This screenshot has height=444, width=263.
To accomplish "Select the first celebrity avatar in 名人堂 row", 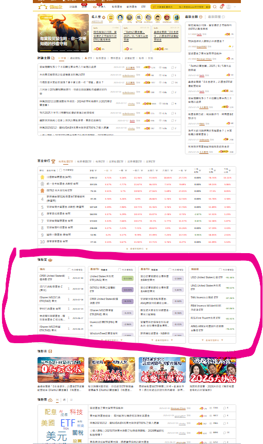I will pyautogui.click(x=111, y=17).
